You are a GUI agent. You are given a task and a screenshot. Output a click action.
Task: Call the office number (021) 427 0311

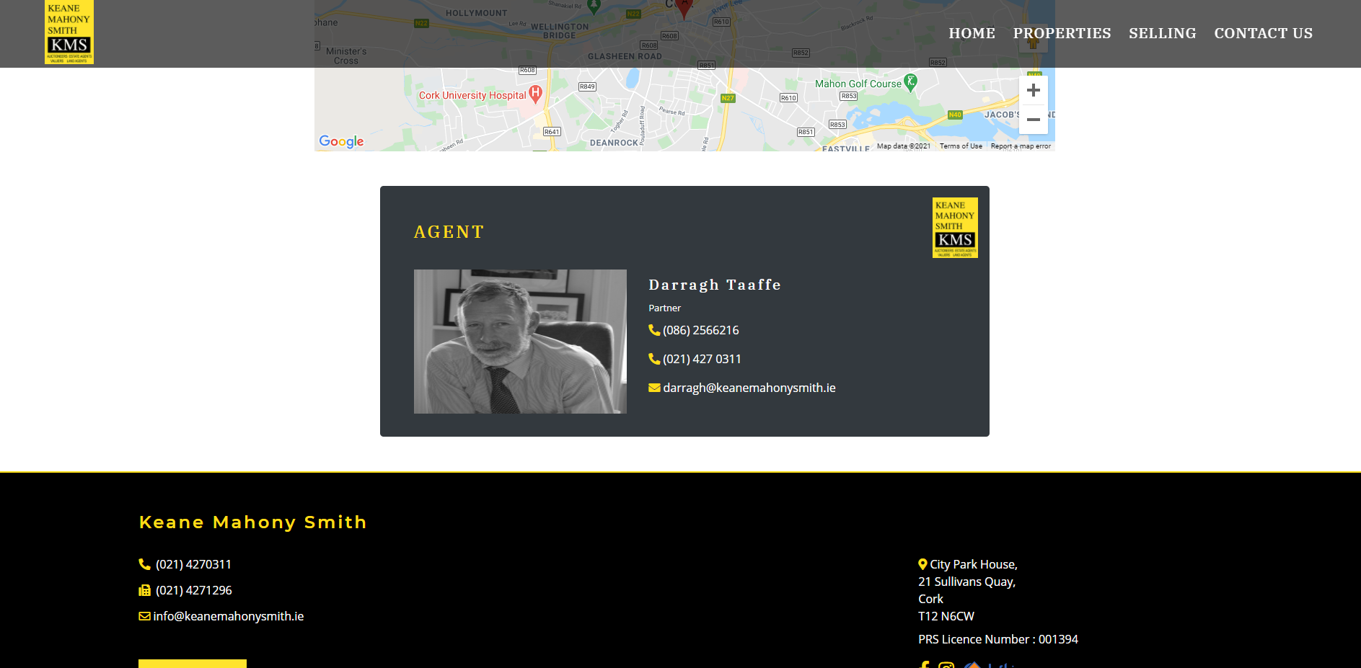coord(702,359)
